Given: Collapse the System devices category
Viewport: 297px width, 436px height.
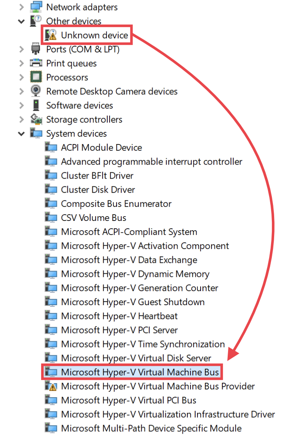Looking at the screenshot, I should (21, 134).
